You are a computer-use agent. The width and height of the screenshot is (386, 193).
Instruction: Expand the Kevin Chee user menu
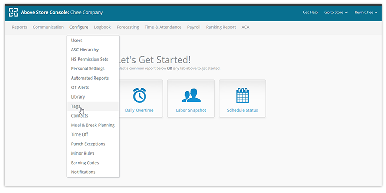click(x=366, y=12)
